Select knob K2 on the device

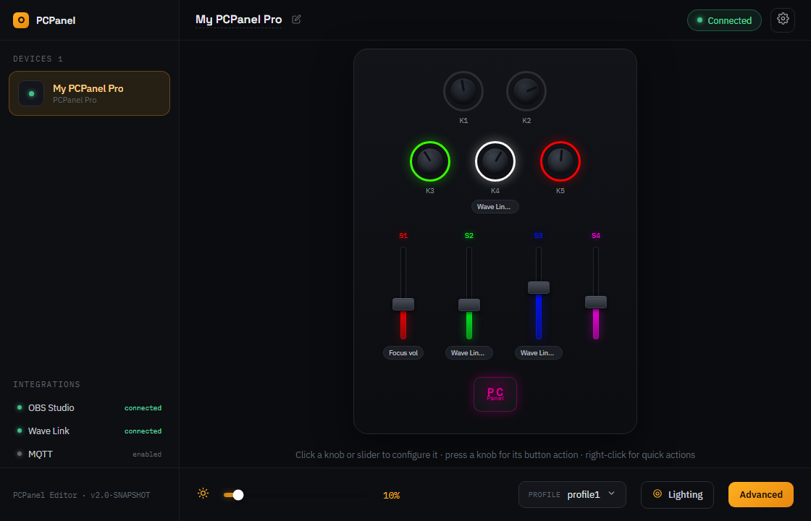coord(526,91)
